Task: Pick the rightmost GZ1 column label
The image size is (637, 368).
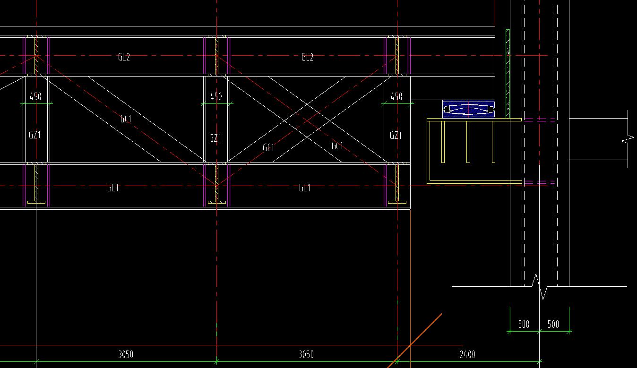Action: [396, 136]
